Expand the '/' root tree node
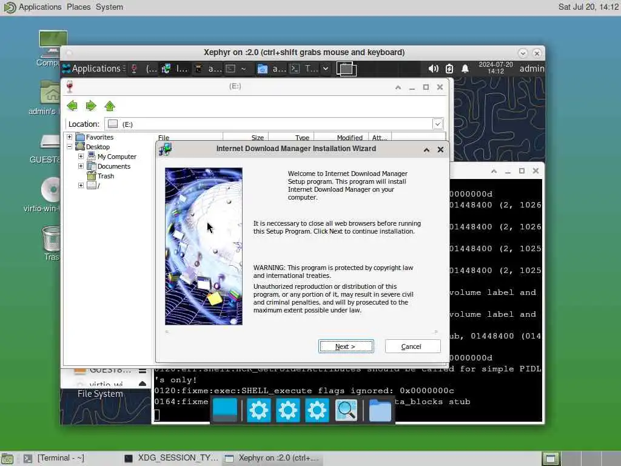Image resolution: width=621 pixels, height=466 pixels. click(81, 185)
